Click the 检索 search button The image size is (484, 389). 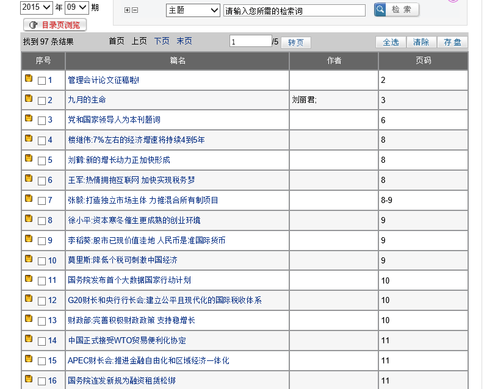pos(397,10)
